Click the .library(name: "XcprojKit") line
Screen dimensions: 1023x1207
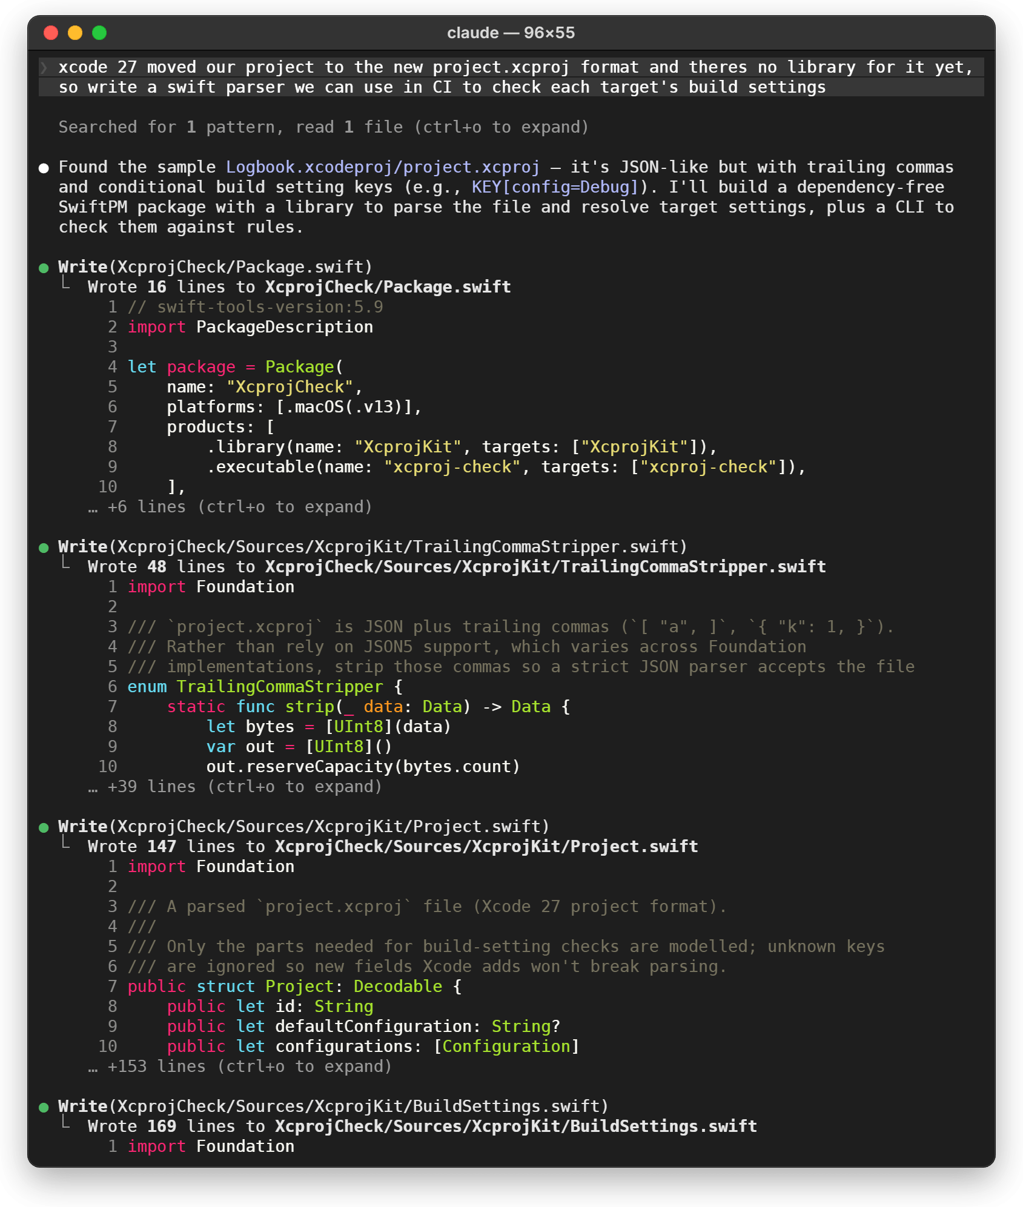462,447
